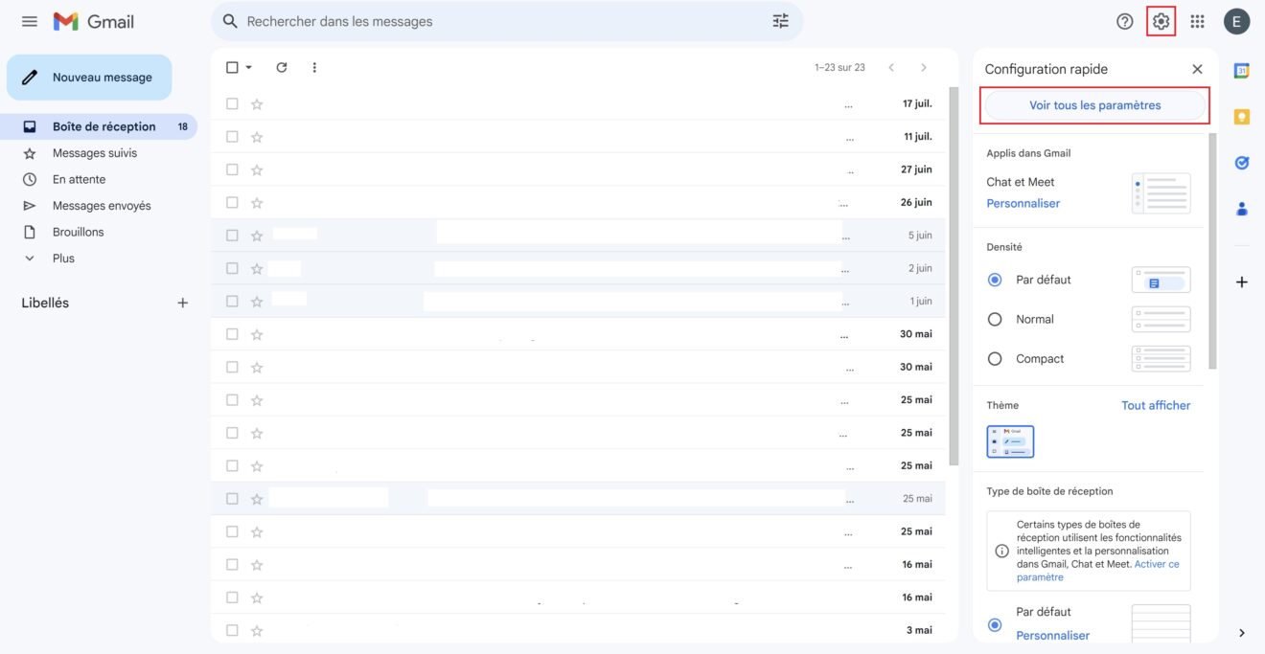Choose the Par défaut density option
This screenshot has height=654, width=1265.
pos(995,280)
